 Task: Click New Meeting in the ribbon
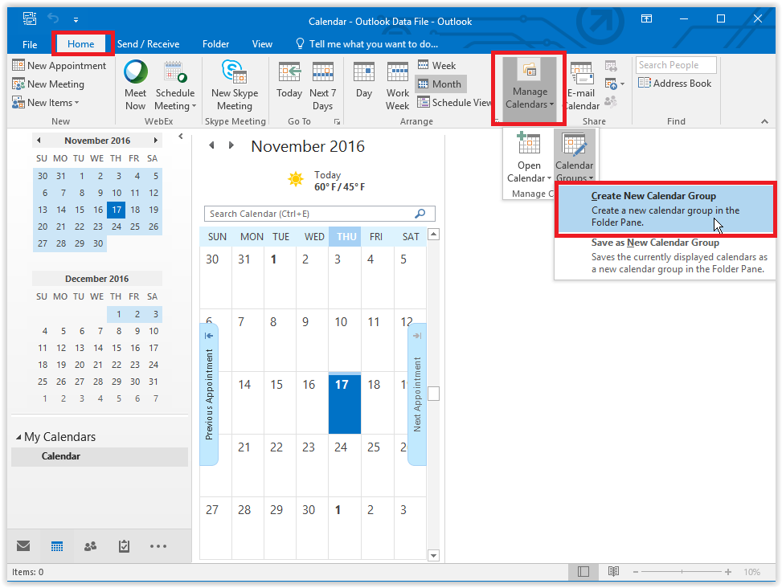48,84
